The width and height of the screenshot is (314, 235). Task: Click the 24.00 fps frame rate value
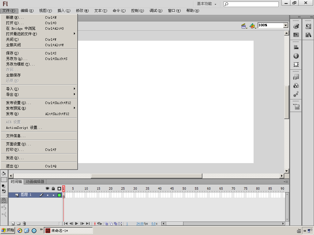142,224
